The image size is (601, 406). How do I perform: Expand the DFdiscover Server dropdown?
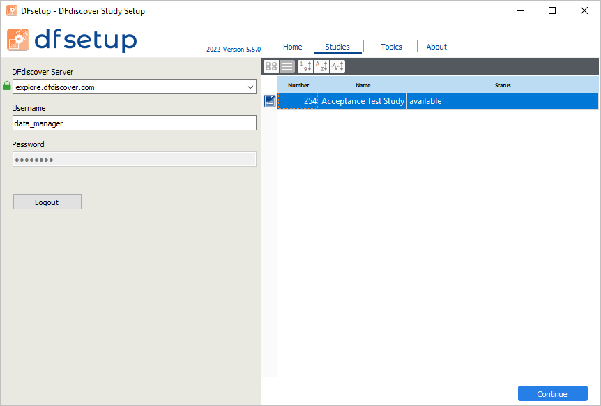pyautogui.click(x=250, y=87)
